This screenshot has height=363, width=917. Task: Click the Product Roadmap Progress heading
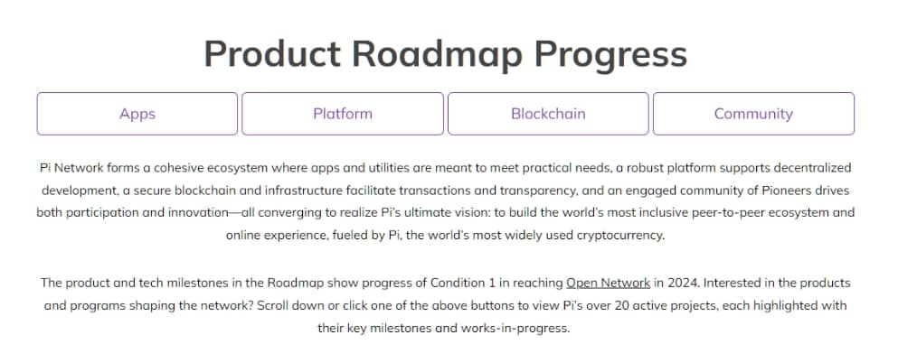coord(446,53)
